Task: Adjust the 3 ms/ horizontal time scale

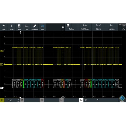Action: click(98, 25)
